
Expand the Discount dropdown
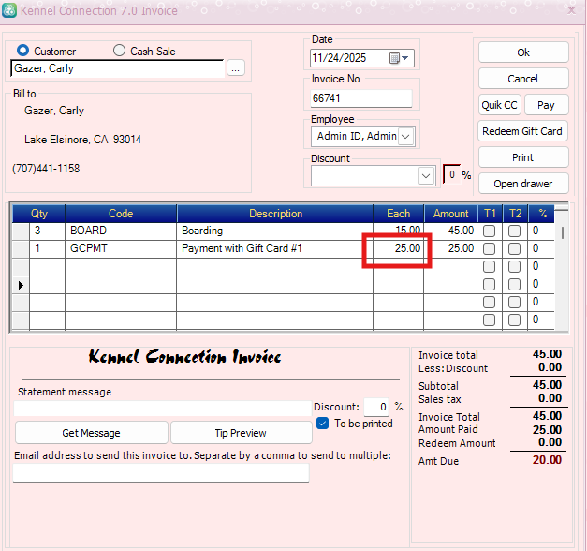pos(426,175)
